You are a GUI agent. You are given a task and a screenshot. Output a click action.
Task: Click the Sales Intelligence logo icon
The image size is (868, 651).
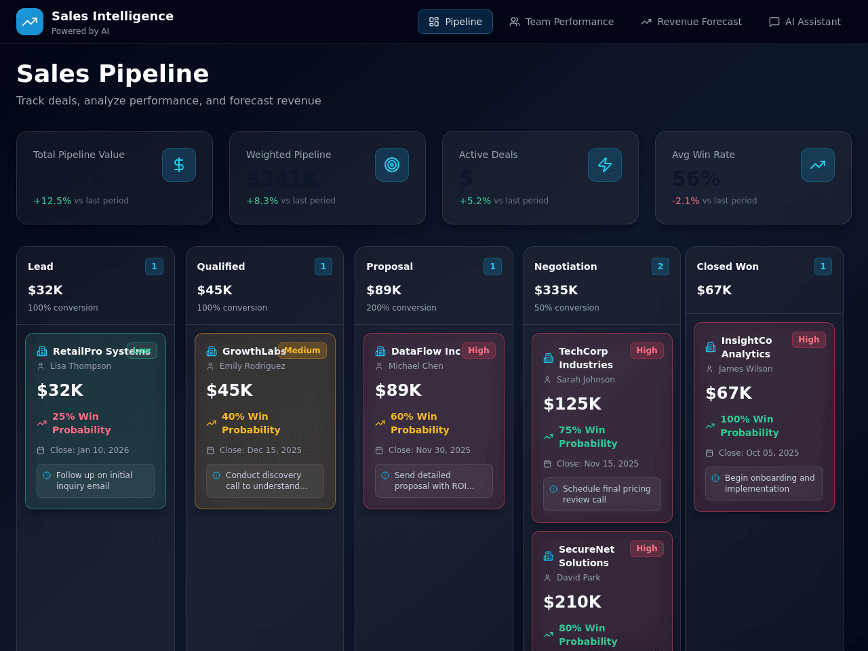click(30, 22)
